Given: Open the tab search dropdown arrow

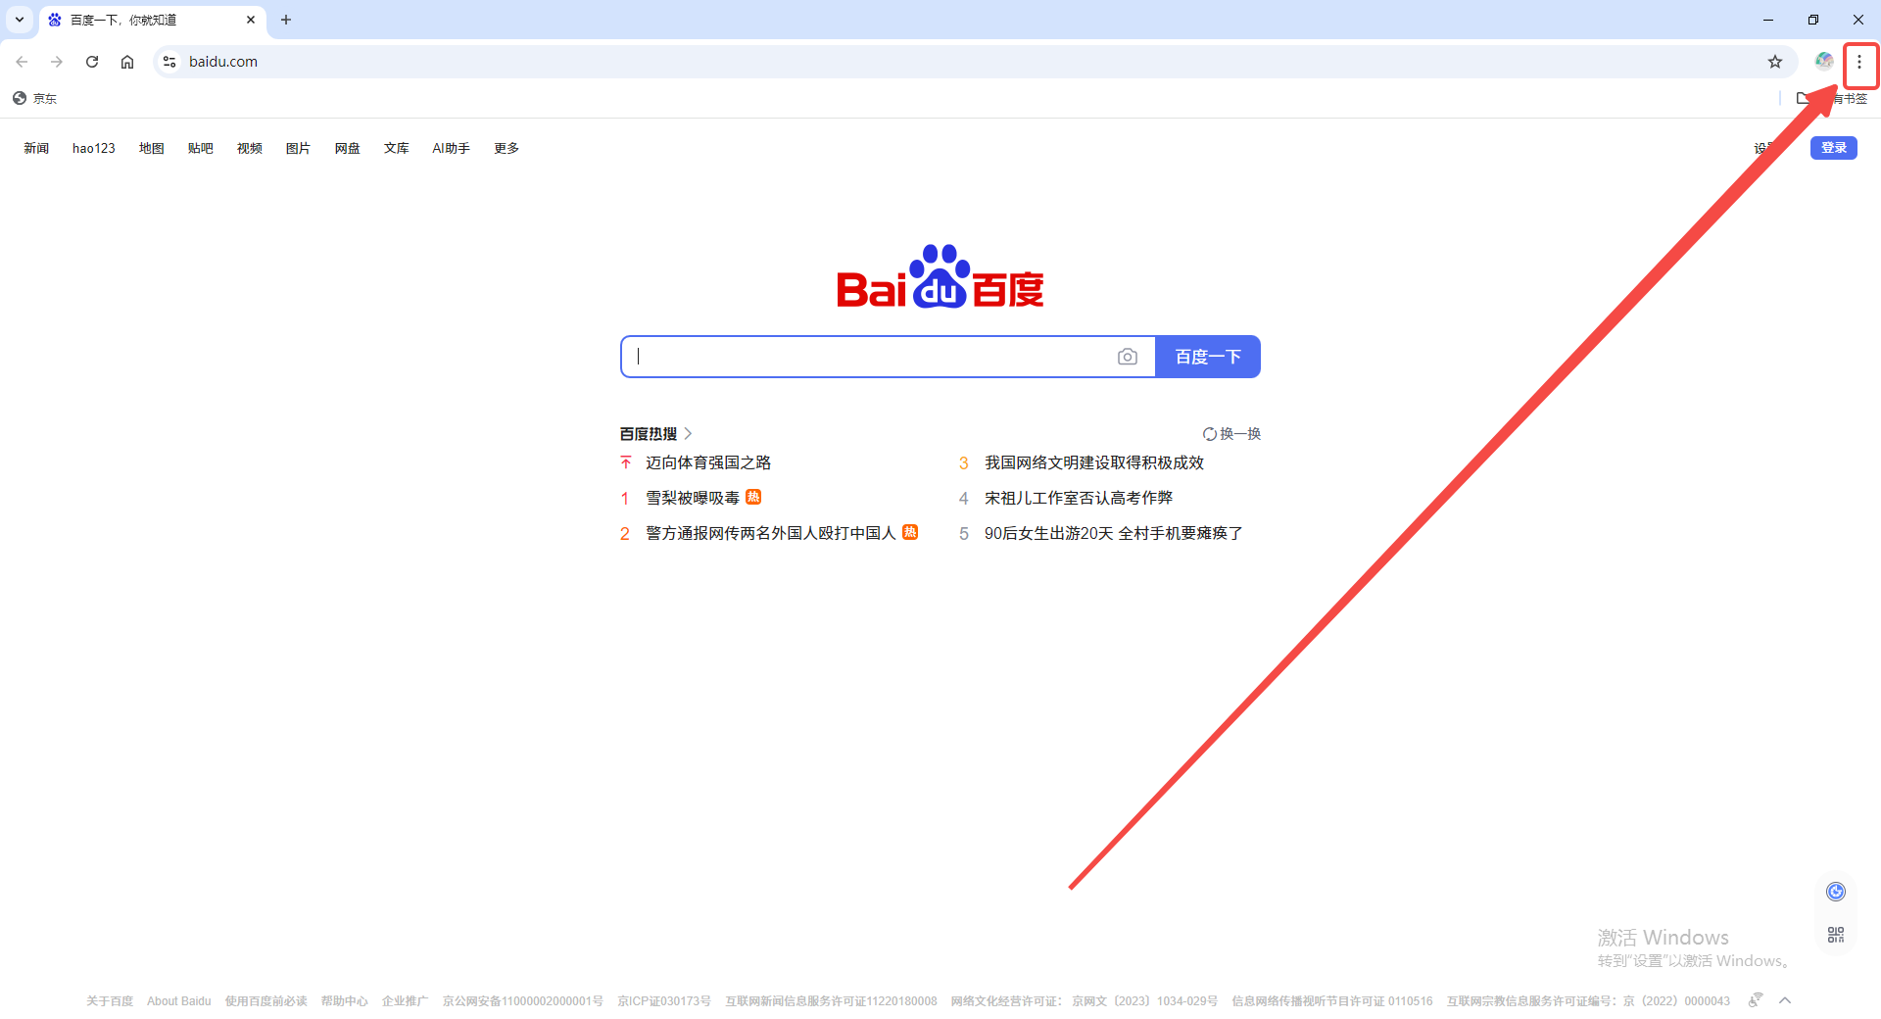Looking at the screenshot, I should coord(20,20).
